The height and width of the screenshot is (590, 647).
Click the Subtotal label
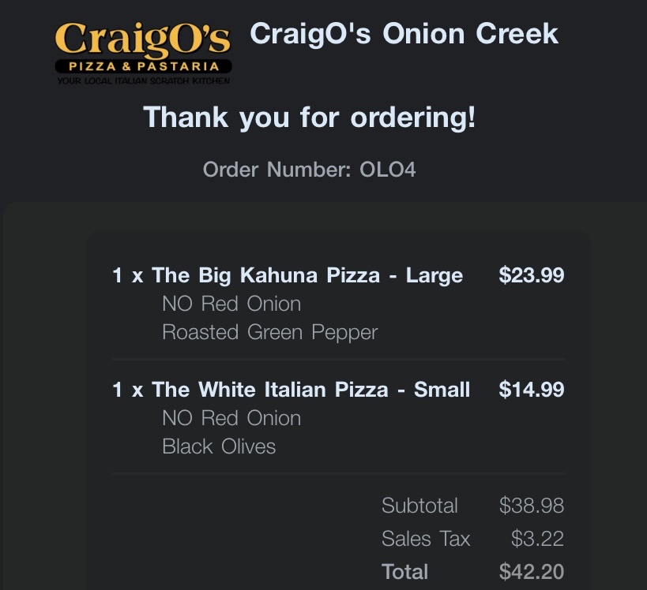tap(419, 506)
